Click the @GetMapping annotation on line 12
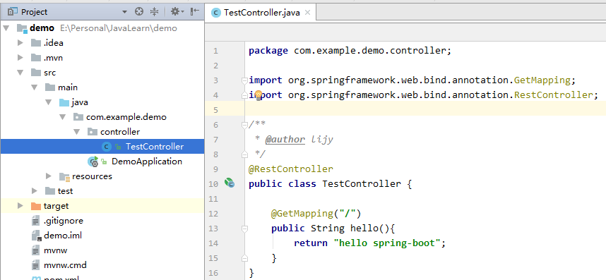This screenshot has height=280, width=606. pos(302,213)
